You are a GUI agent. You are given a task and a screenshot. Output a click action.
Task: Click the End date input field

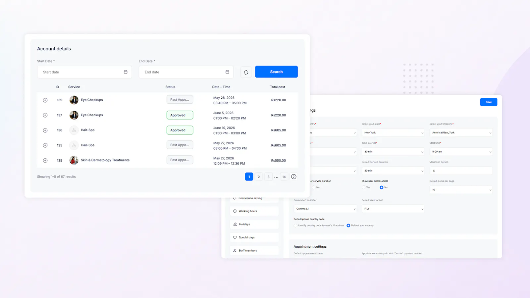(x=186, y=72)
